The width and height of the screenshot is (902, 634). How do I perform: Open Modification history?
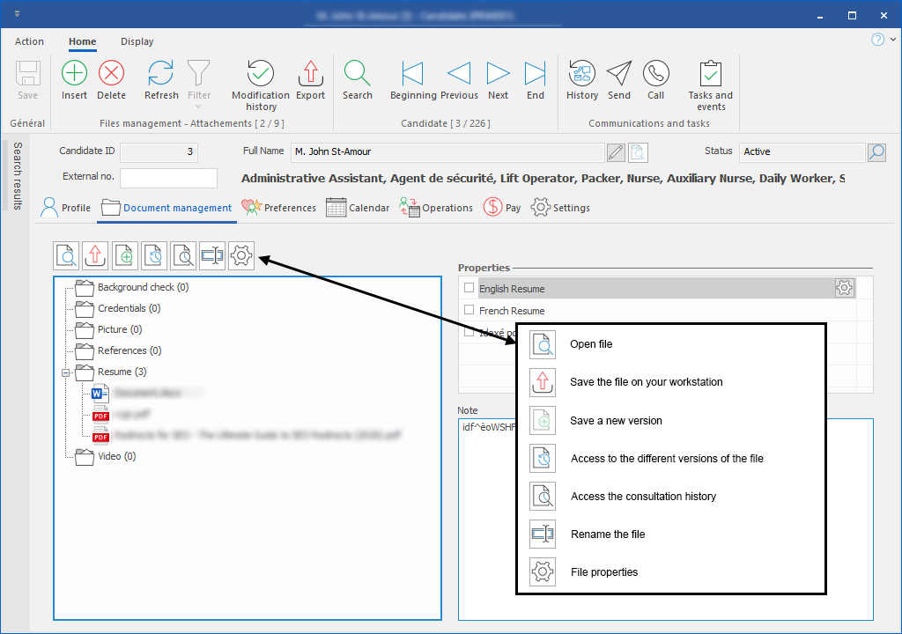(x=260, y=73)
